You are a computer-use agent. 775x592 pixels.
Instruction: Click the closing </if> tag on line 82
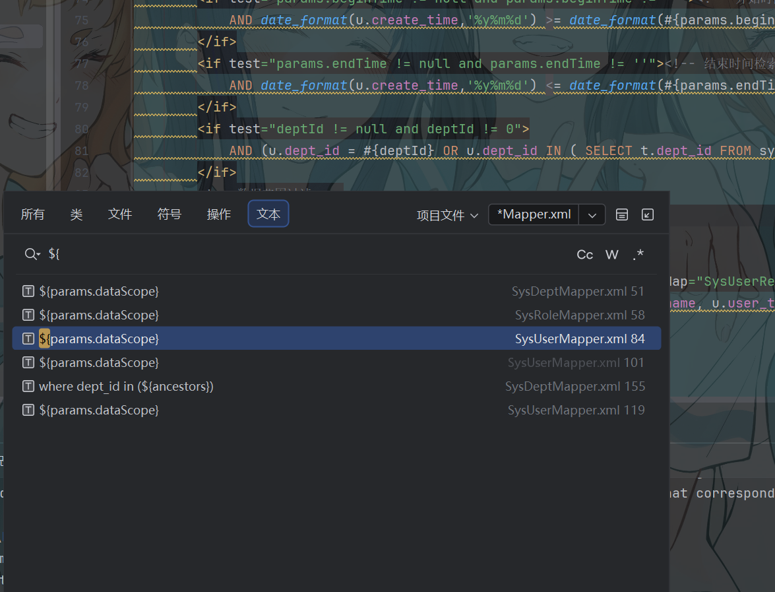click(x=217, y=173)
